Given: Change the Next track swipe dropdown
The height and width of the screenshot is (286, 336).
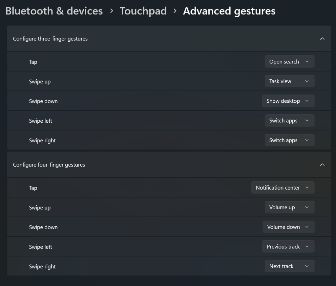Looking at the screenshot, I should [x=289, y=266].
